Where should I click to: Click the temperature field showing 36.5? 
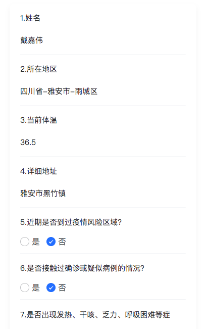click(x=102, y=142)
